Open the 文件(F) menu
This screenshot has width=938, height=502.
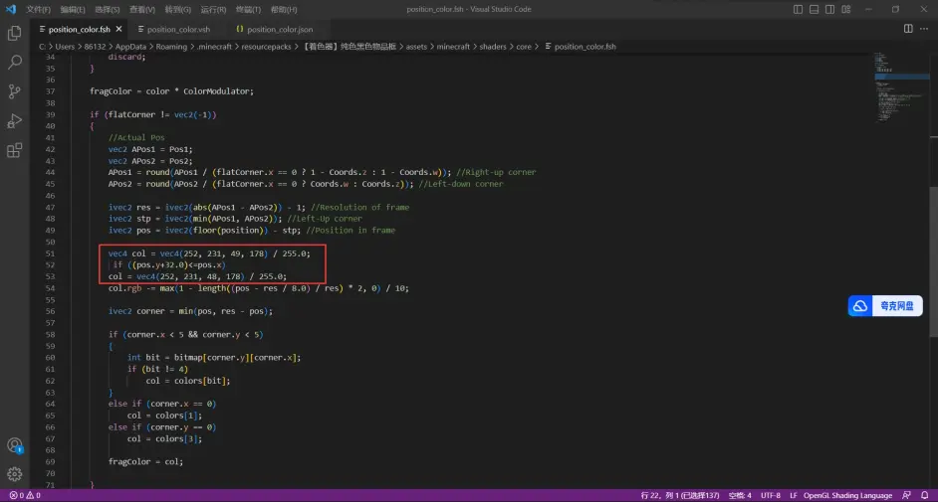point(38,9)
